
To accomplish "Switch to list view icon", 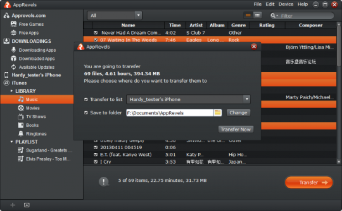I will click(x=248, y=15).
